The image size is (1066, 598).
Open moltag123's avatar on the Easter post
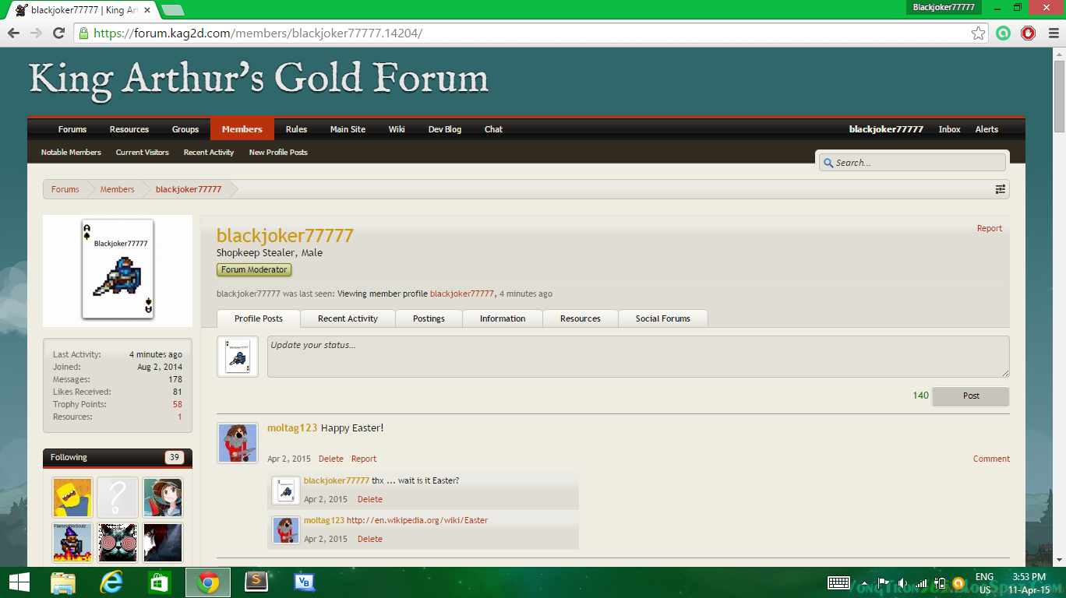pyautogui.click(x=238, y=444)
